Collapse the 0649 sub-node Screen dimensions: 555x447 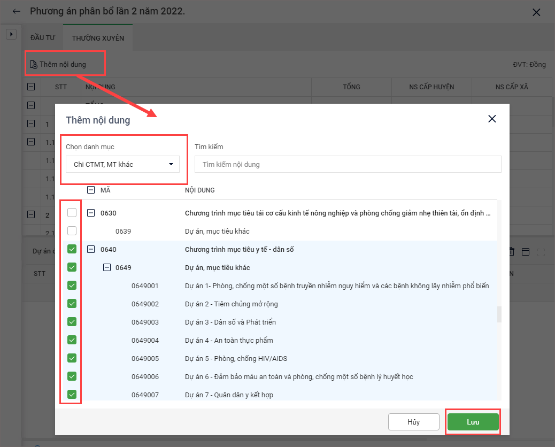pos(107,267)
